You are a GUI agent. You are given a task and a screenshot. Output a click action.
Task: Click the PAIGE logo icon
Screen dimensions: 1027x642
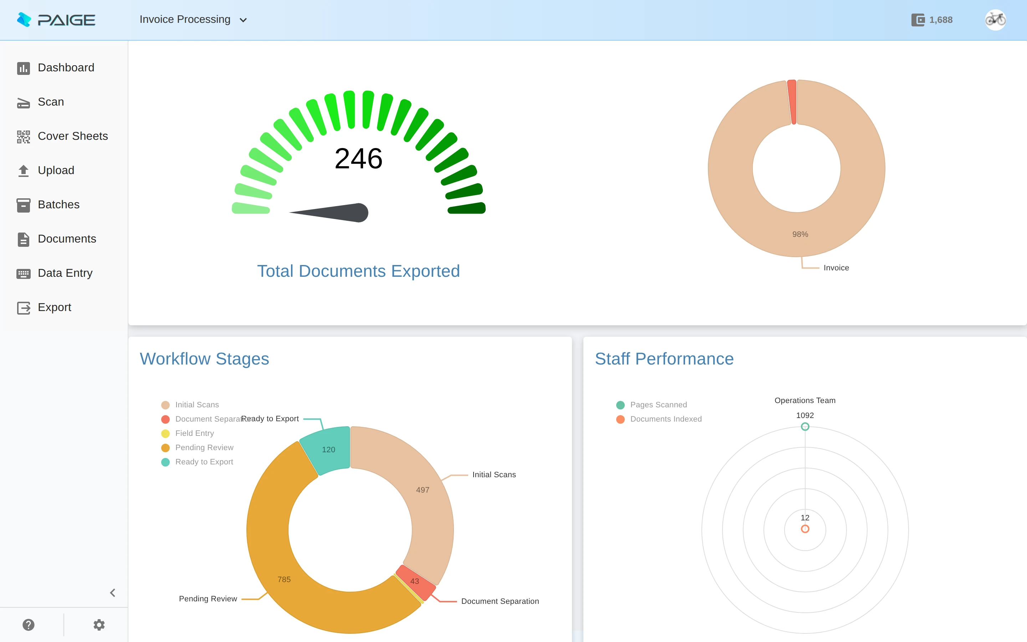point(24,20)
